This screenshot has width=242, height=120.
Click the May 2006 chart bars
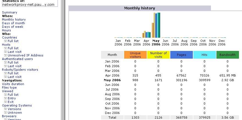point(156,25)
